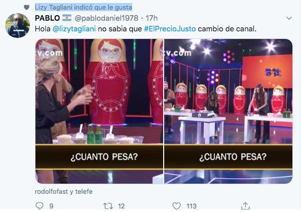
Task: Click the 113 likes count
Action: coord(192,206)
